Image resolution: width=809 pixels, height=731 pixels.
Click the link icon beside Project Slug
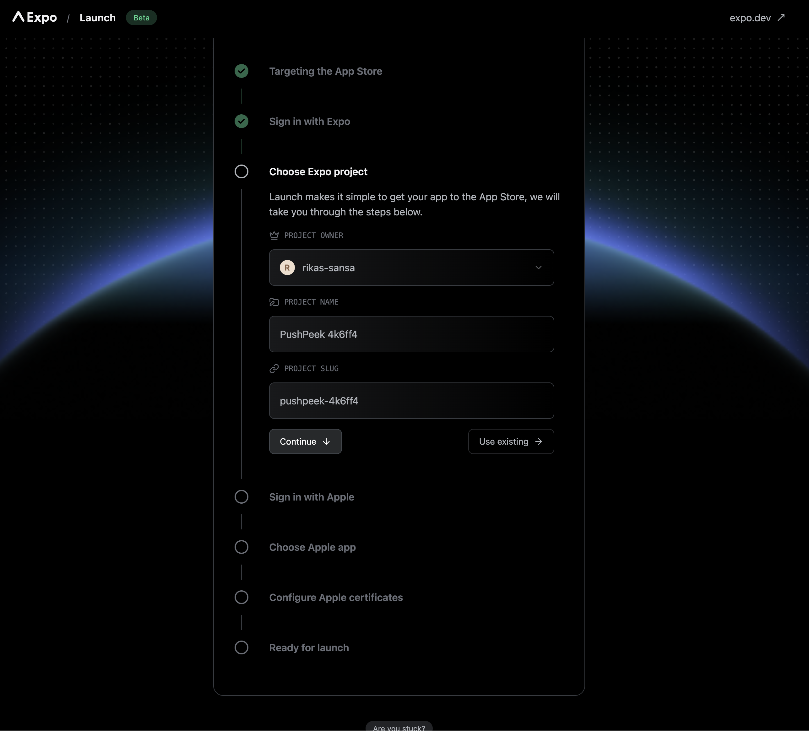click(274, 369)
